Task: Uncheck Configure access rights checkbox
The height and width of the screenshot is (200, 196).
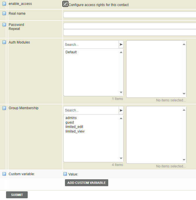Action: [66, 4]
